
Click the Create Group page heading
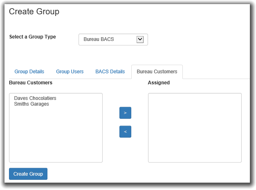[x=34, y=11]
